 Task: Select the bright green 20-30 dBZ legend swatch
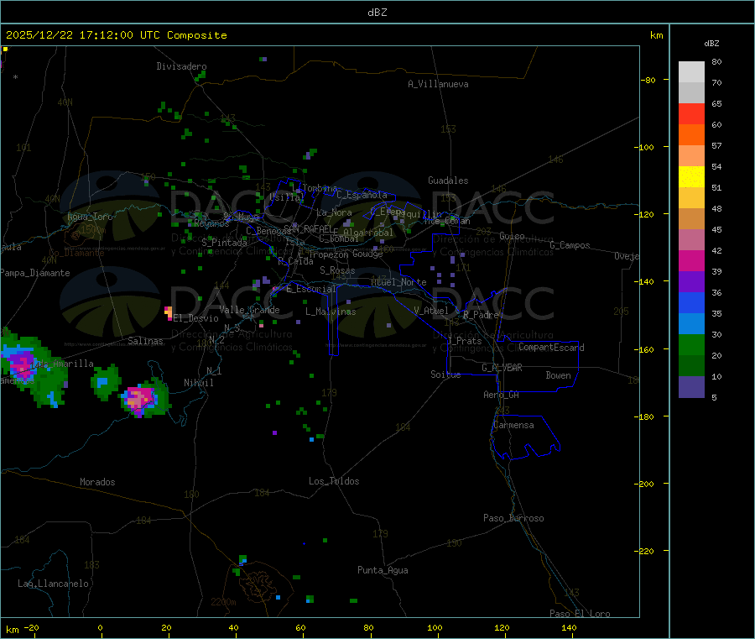click(691, 344)
